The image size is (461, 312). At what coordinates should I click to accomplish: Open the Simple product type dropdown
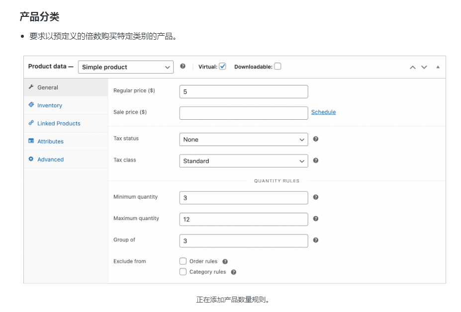[126, 67]
